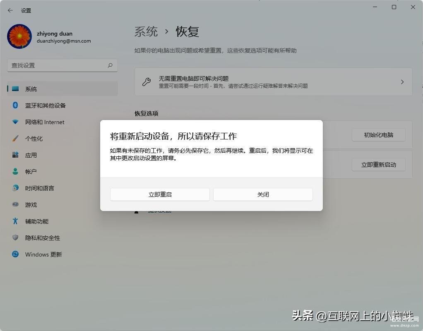This screenshot has height=331, width=423.
Task: Click the back arrow in Settings
Action: (x=10, y=10)
